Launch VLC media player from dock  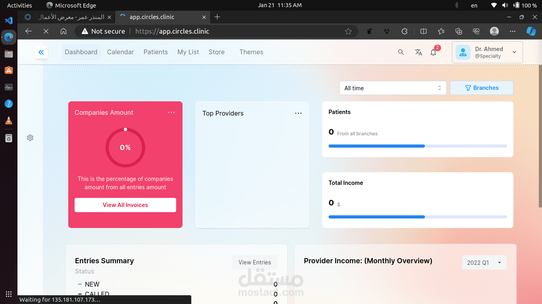tap(9, 121)
